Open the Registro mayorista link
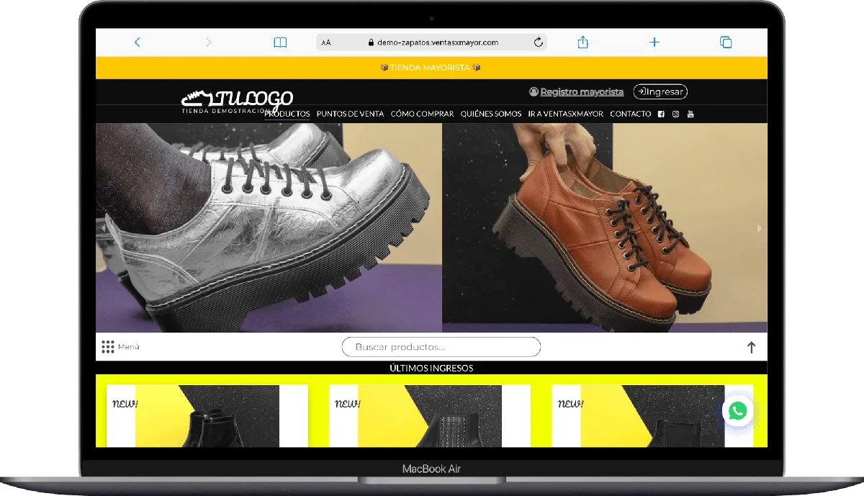The image size is (864, 496). [x=582, y=91]
